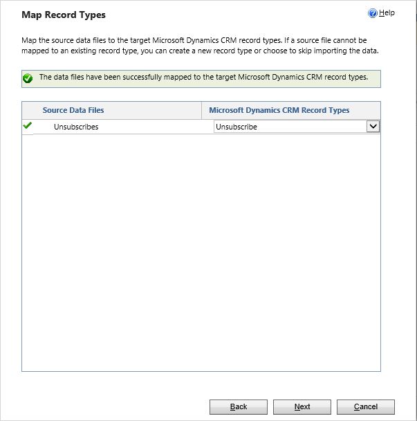
Task: Click the green checkmark beside Unsubscribes
Action: 28,126
